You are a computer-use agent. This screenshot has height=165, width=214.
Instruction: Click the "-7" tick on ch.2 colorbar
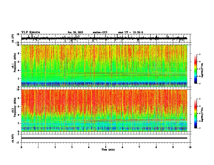[x=199, y=128]
